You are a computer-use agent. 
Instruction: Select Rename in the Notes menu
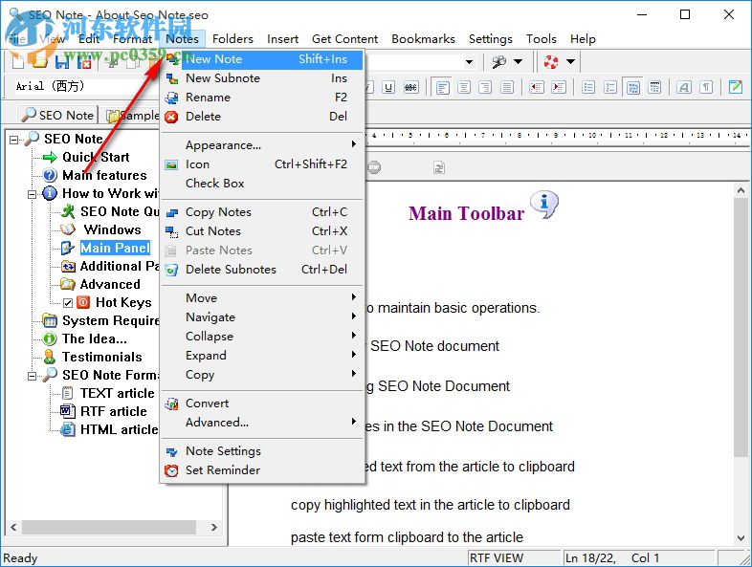(262, 98)
